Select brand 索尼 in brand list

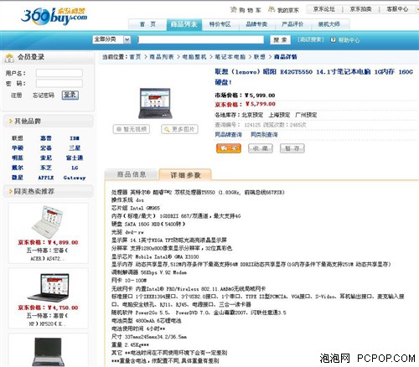point(46,158)
